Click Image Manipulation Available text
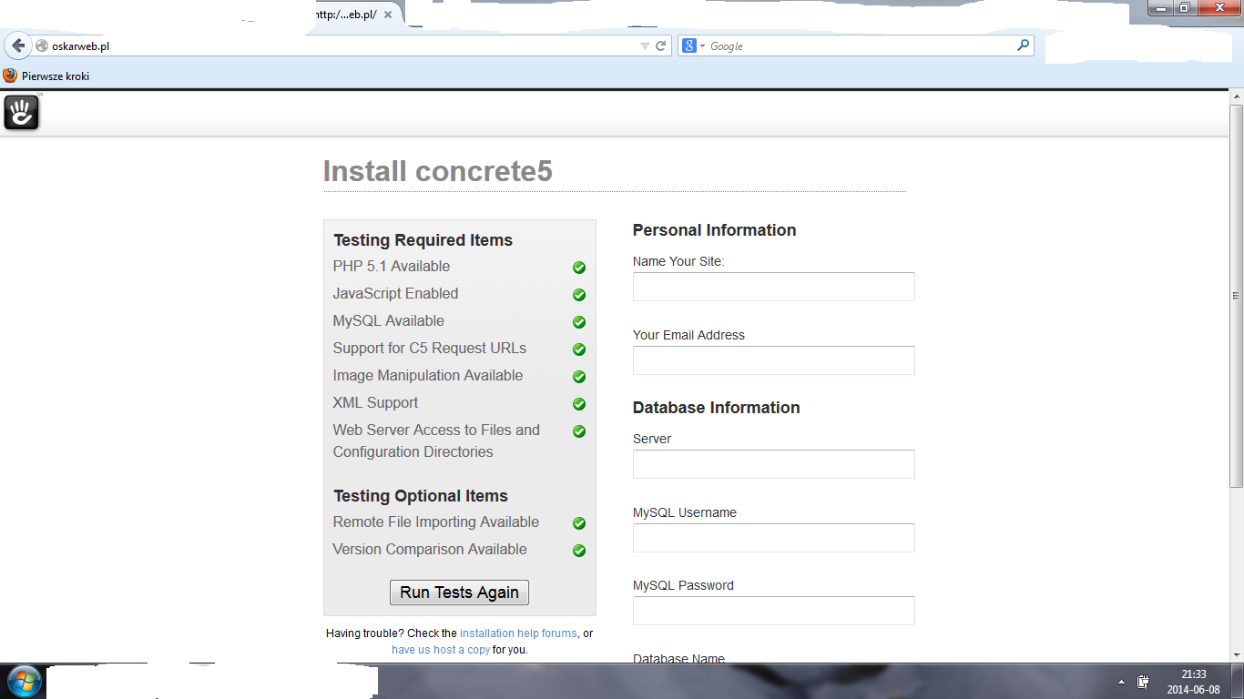The width and height of the screenshot is (1244, 699). point(428,375)
